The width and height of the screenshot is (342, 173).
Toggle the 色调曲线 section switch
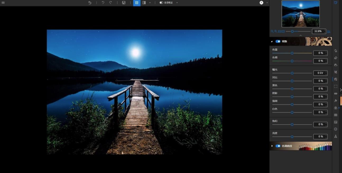(x=278, y=146)
